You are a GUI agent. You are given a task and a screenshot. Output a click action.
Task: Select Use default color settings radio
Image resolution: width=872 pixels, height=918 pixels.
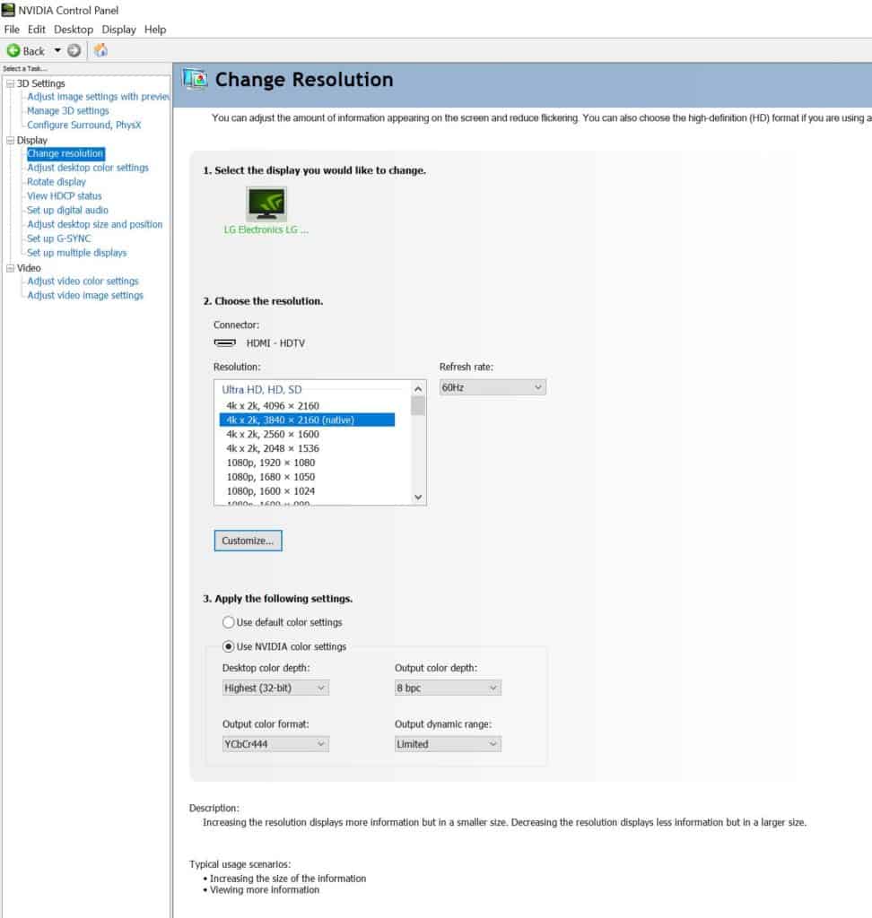(x=229, y=622)
